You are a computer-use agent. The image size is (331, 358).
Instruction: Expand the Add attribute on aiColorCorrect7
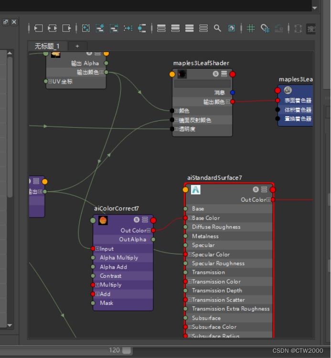[x=97, y=294]
